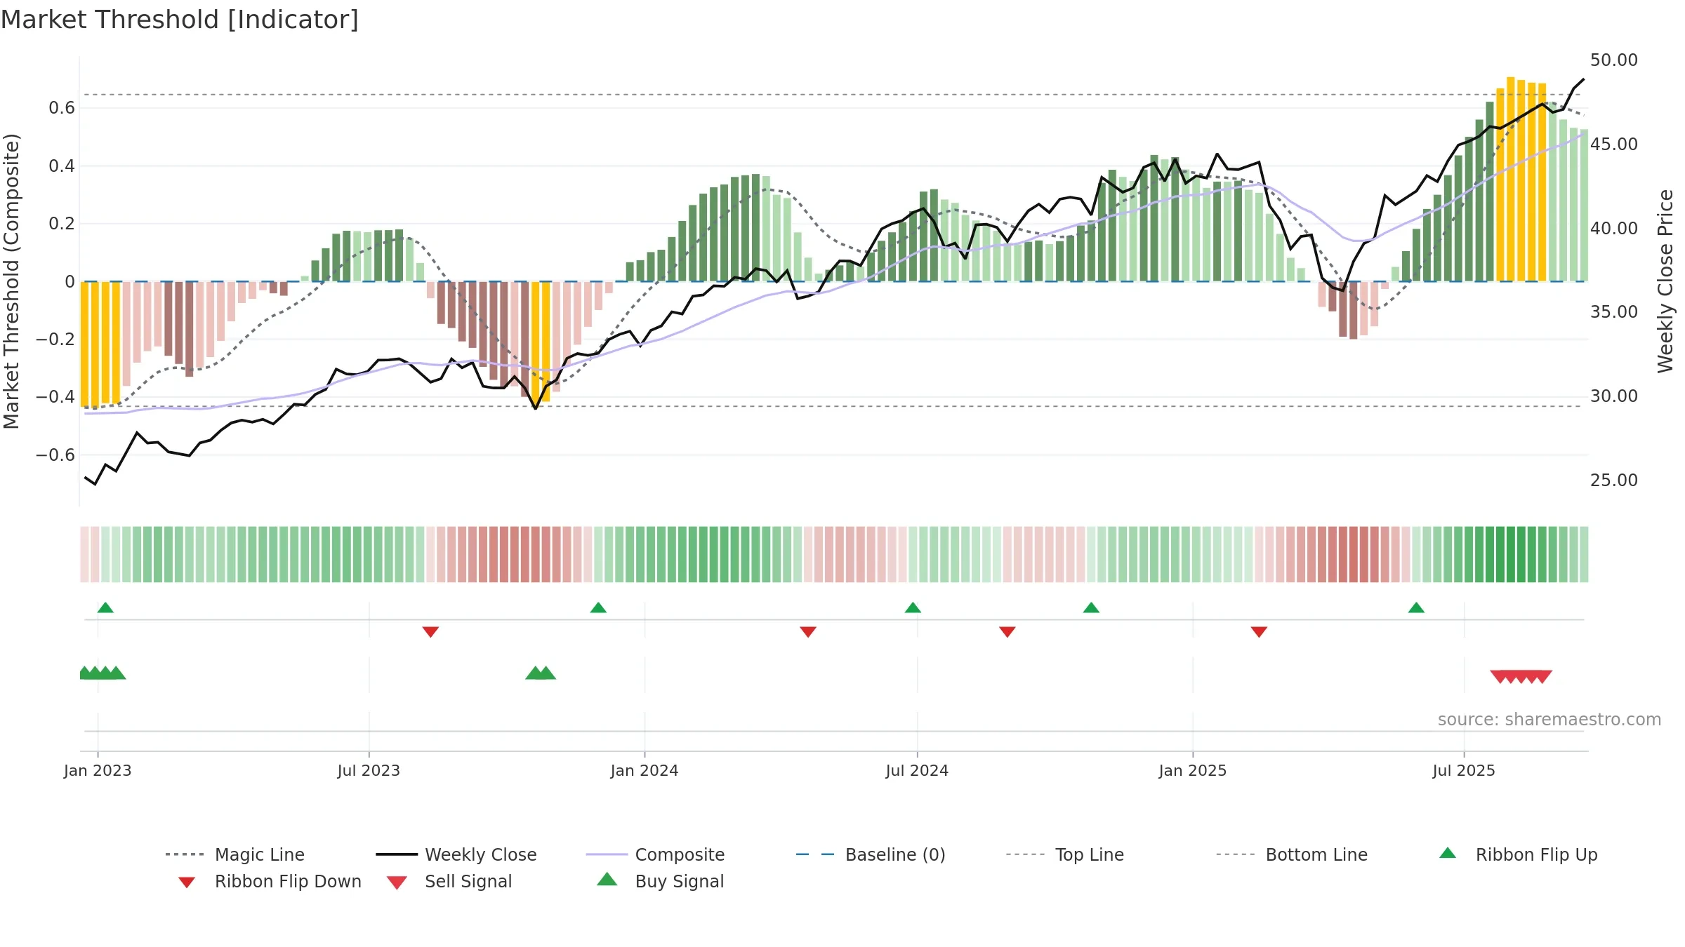Screen dimensions: 1685x947
Task: Toggle the Ribbon Flip Down legend entry
Action: [270, 881]
